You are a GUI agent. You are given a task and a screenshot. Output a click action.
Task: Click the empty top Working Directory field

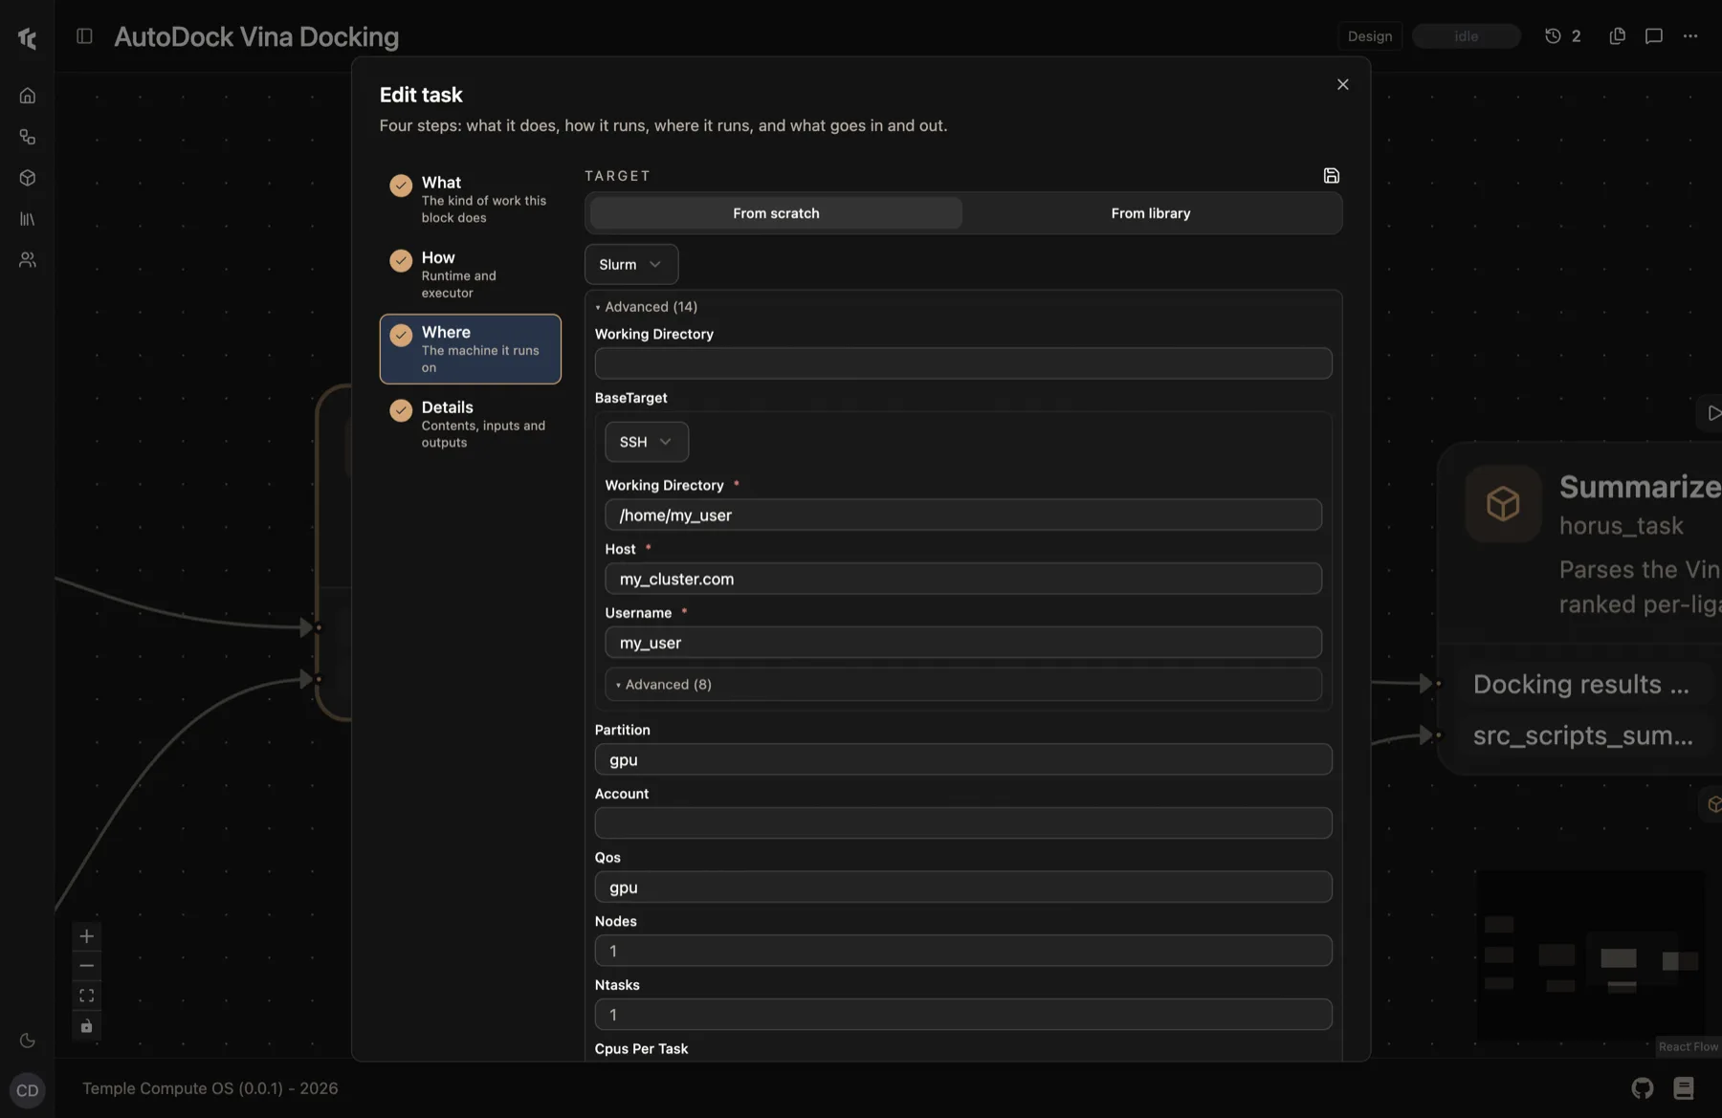click(x=963, y=363)
